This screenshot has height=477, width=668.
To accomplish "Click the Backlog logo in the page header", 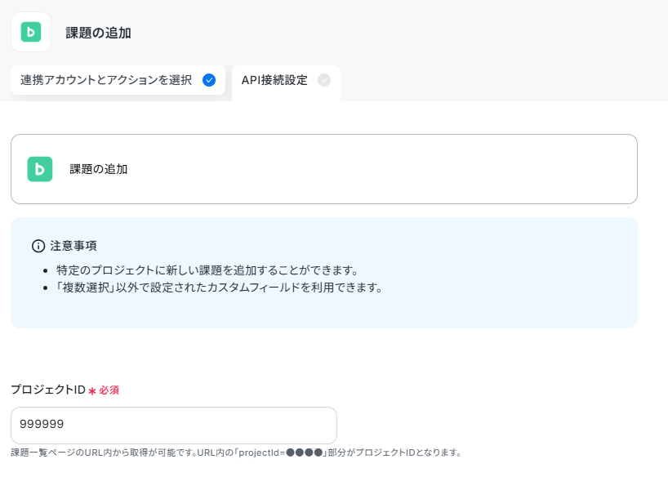I will [31, 32].
